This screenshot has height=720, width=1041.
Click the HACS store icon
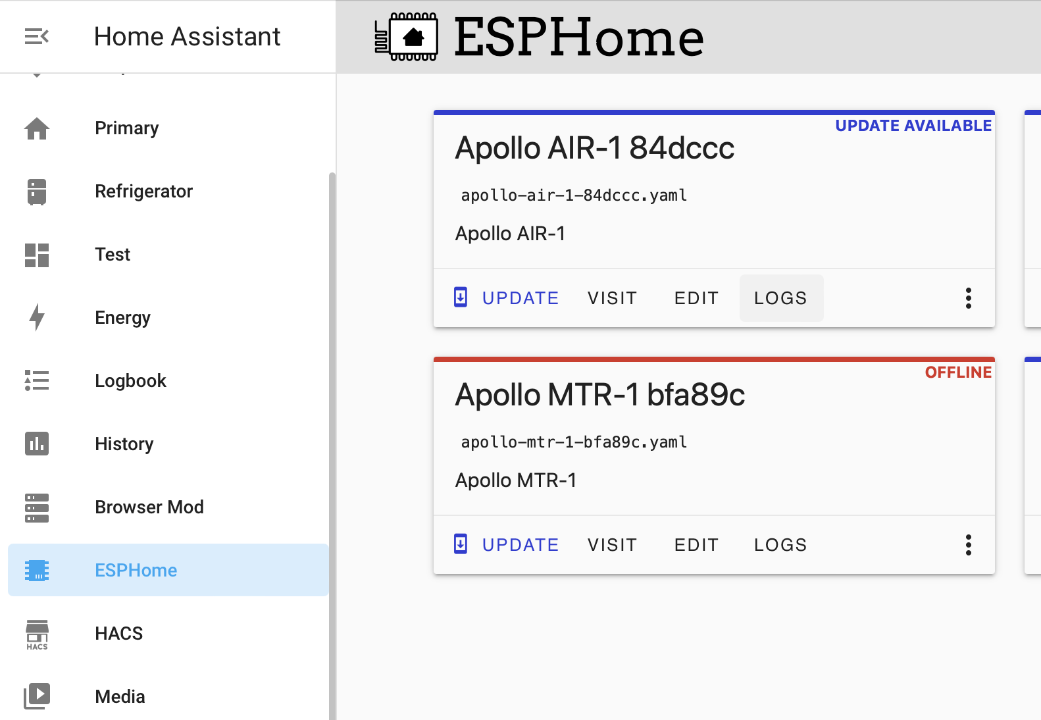click(37, 634)
